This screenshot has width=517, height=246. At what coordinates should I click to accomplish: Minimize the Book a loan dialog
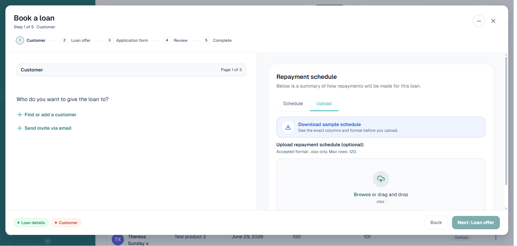(x=479, y=21)
